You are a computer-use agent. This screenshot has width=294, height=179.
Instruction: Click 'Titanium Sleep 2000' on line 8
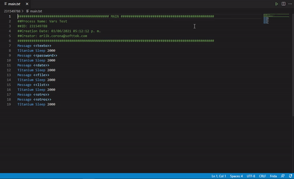(x=36, y=50)
